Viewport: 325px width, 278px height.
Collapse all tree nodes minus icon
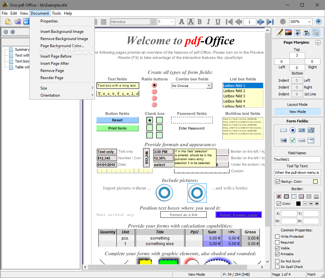pyautogui.click(x=6, y=32)
